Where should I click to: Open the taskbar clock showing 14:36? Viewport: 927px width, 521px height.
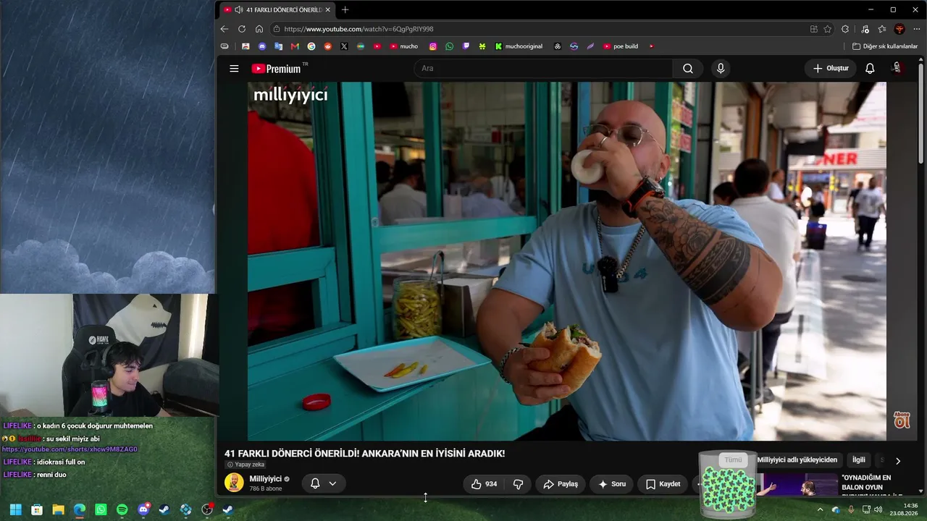pos(905,509)
